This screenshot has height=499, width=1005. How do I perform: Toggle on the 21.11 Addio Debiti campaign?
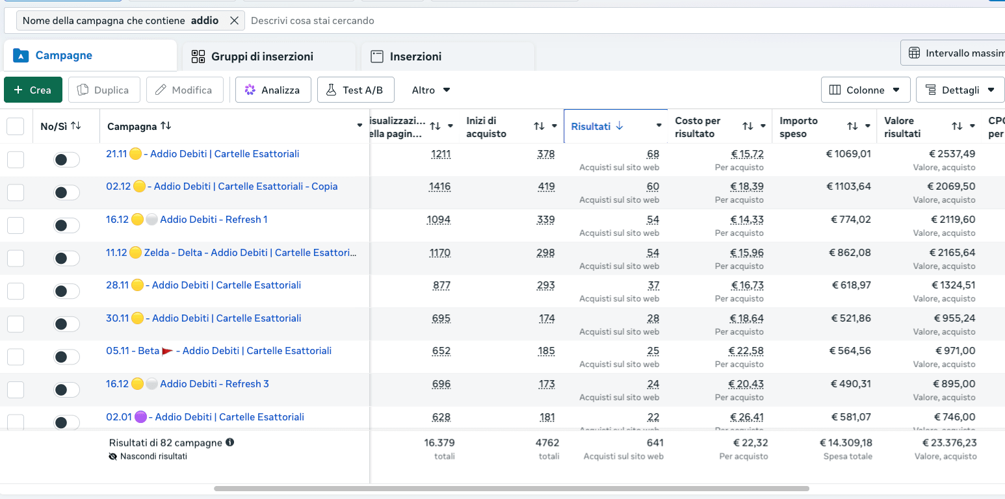pyautogui.click(x=66, y=159)
